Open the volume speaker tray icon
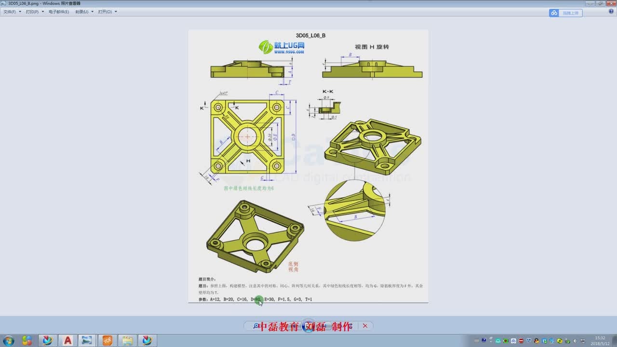 tap(575, 341)
